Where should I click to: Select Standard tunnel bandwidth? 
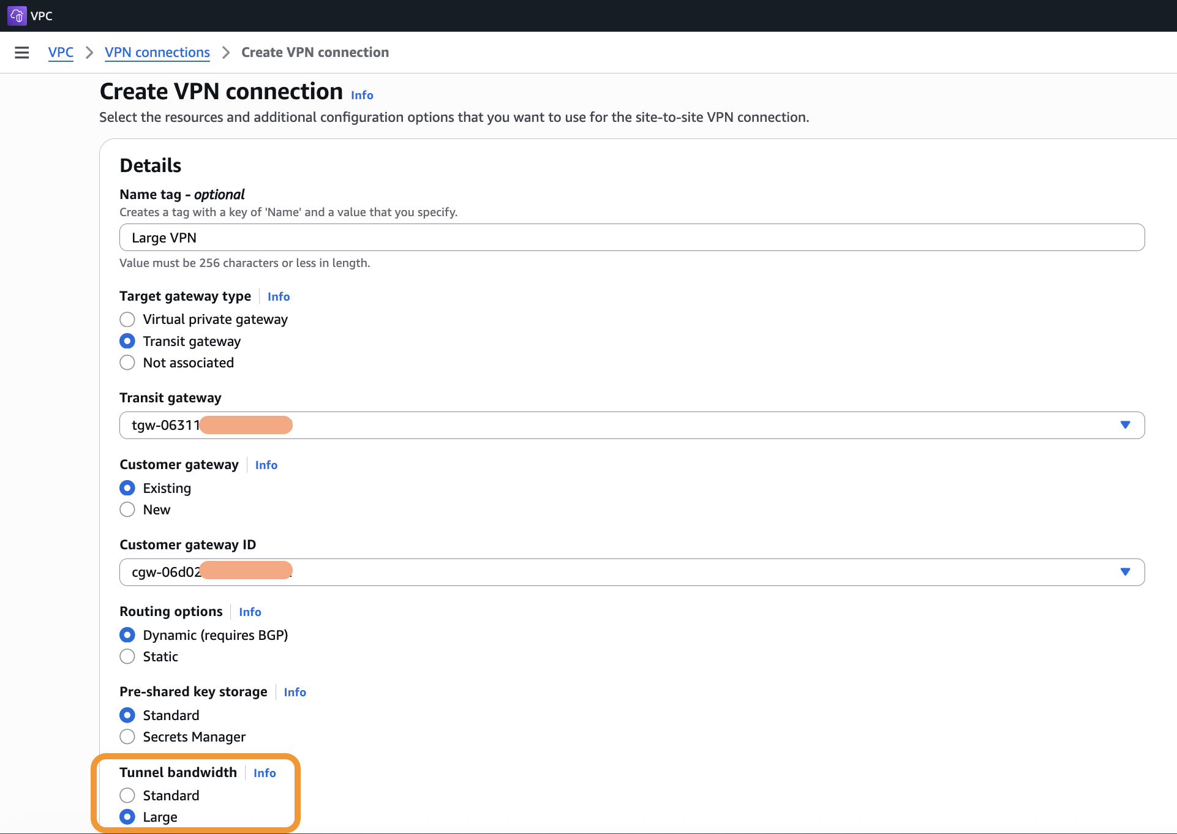(127, 796)
